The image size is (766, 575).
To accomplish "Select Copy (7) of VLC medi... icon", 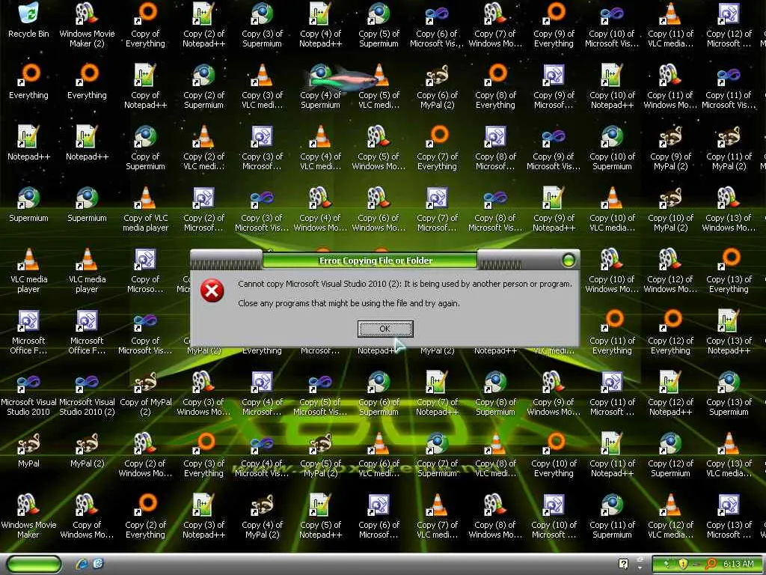I will point(437,517).
